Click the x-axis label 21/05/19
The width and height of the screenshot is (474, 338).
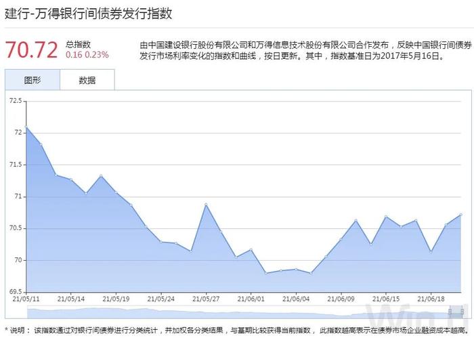pyautogui.click(x=116, y=299)
